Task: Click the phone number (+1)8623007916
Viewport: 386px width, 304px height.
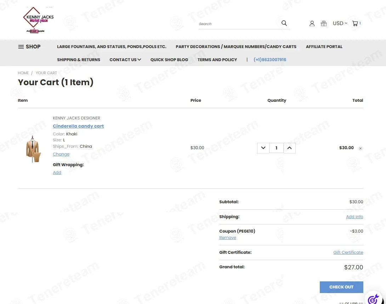Action: [x=270, y=60]
